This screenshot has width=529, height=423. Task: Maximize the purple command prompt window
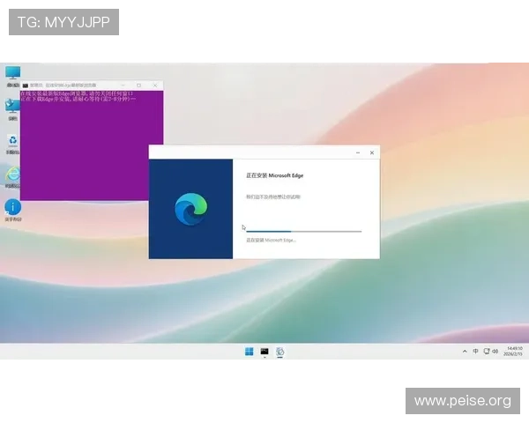138,85
